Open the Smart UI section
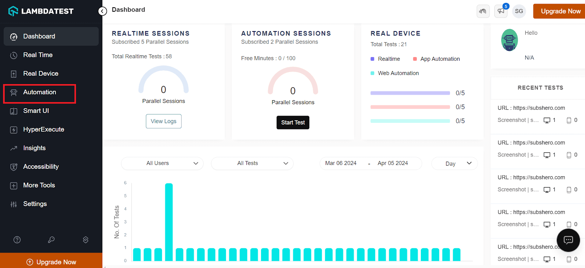 point(51,111)
